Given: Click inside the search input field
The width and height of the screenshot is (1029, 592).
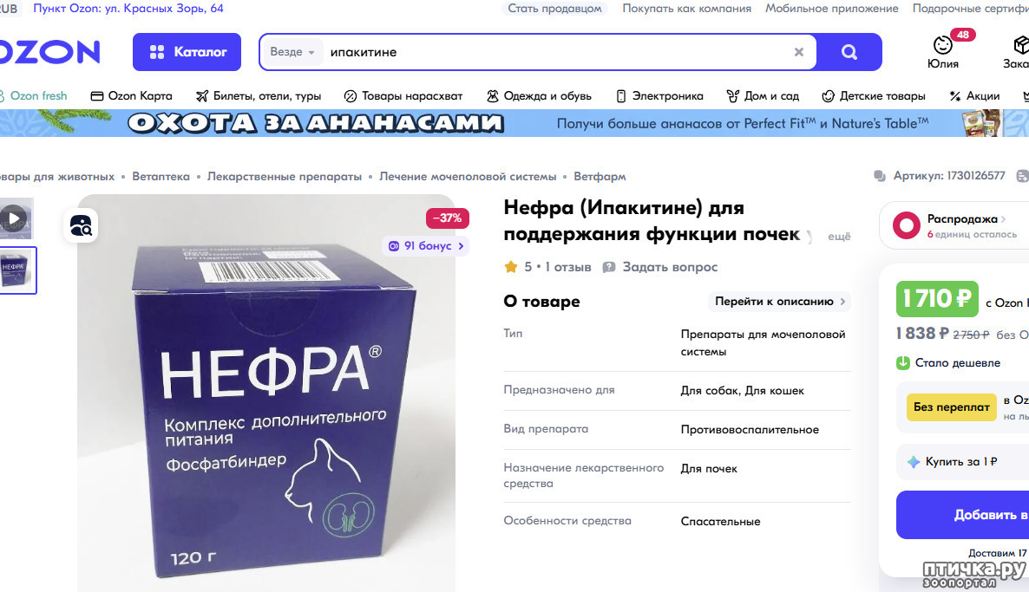Looking at the screenshot, I should coord(556,52).
